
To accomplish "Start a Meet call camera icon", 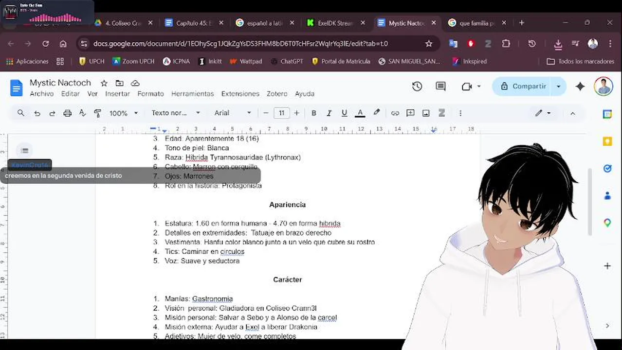I will pos(466,87).
